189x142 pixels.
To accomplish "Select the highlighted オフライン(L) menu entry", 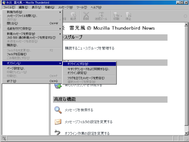I will click(32, 63).
